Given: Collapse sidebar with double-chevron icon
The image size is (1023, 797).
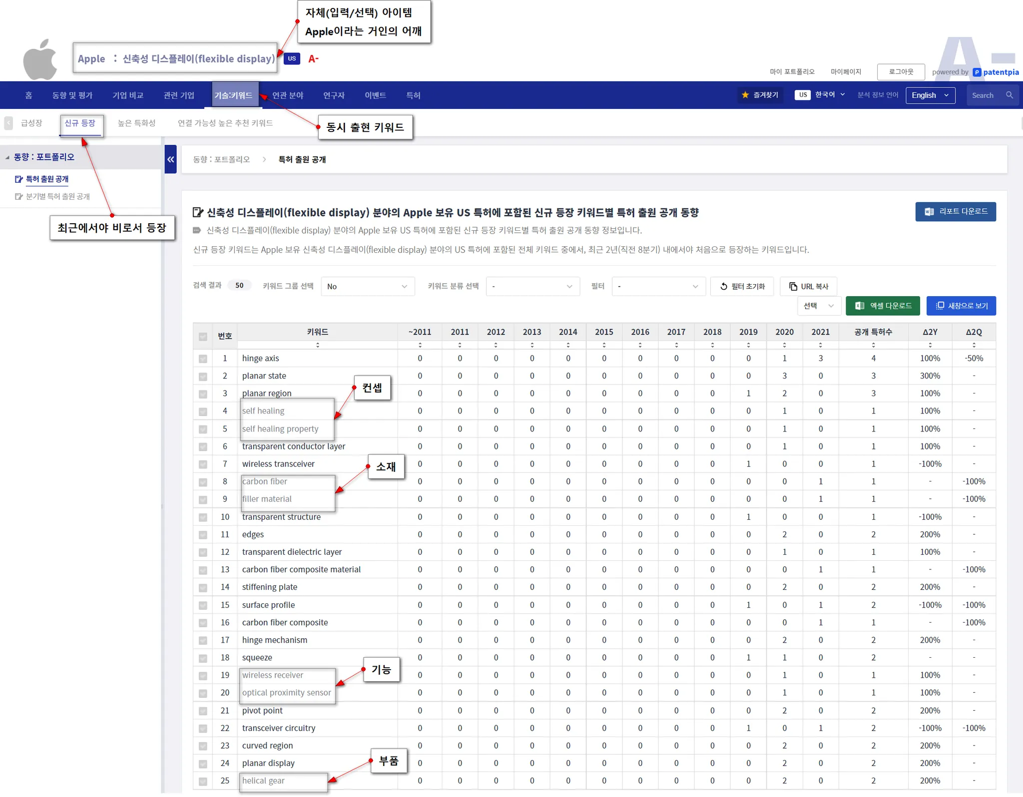Looking at the screenshot, I should (x=171, y=159).
